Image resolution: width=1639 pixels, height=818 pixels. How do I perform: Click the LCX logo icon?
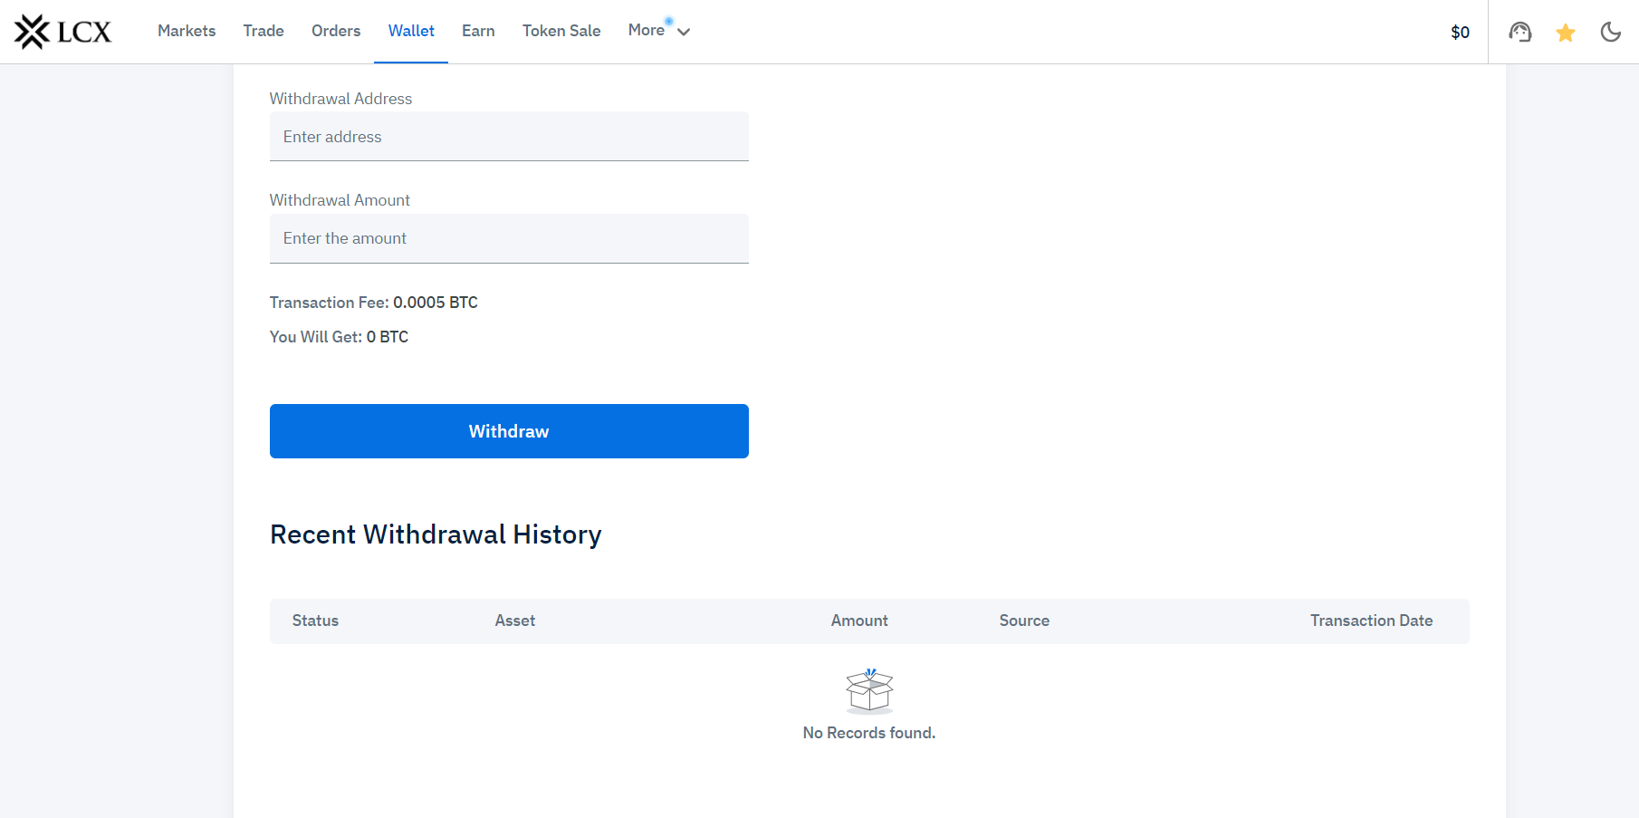33,32
